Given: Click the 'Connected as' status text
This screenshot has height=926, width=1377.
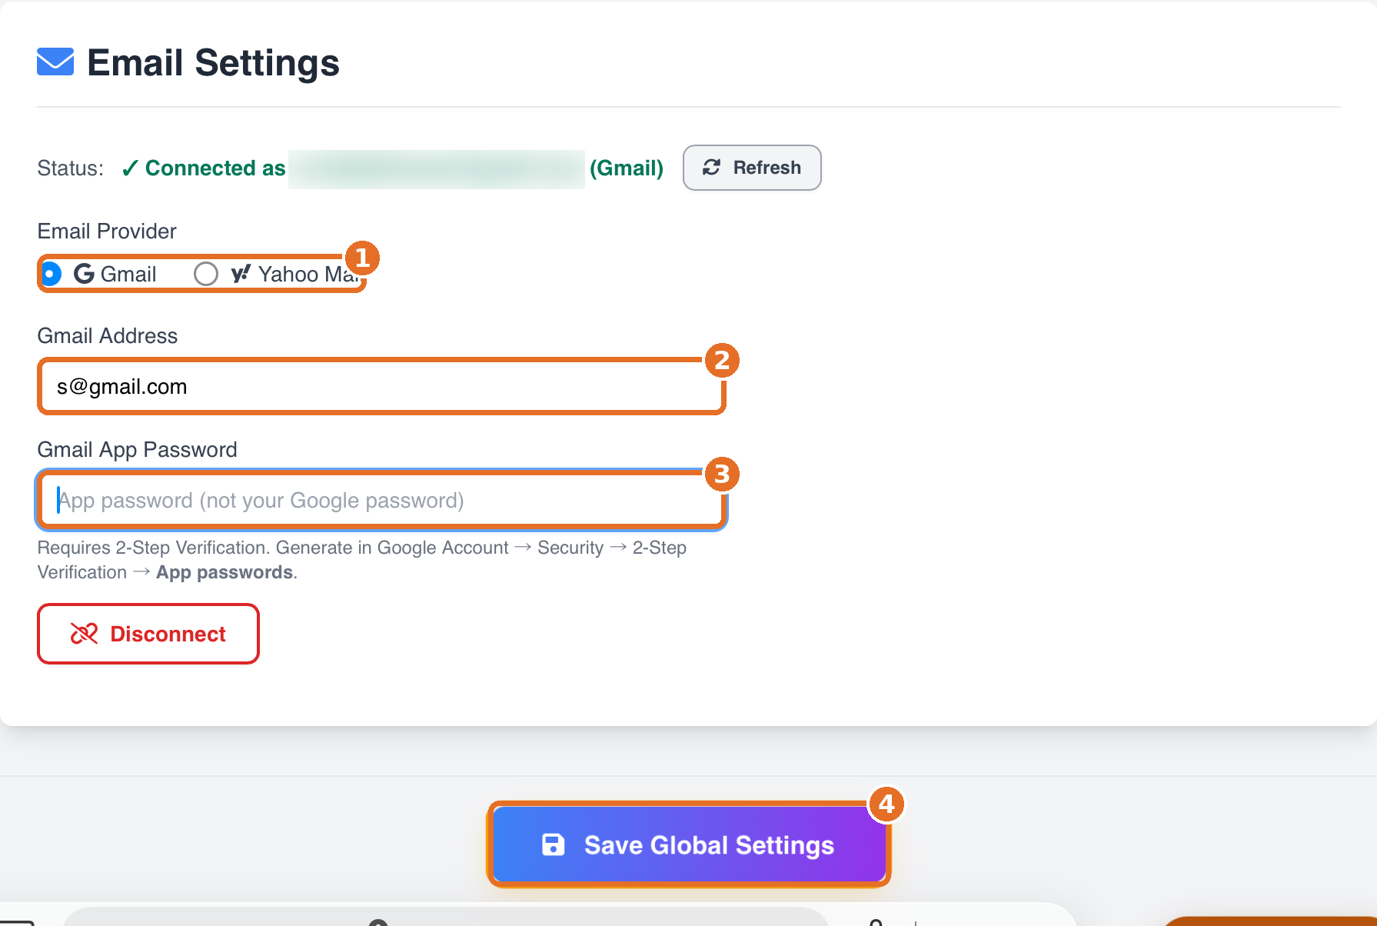Looking at the screenshot, I should [215, 168].
